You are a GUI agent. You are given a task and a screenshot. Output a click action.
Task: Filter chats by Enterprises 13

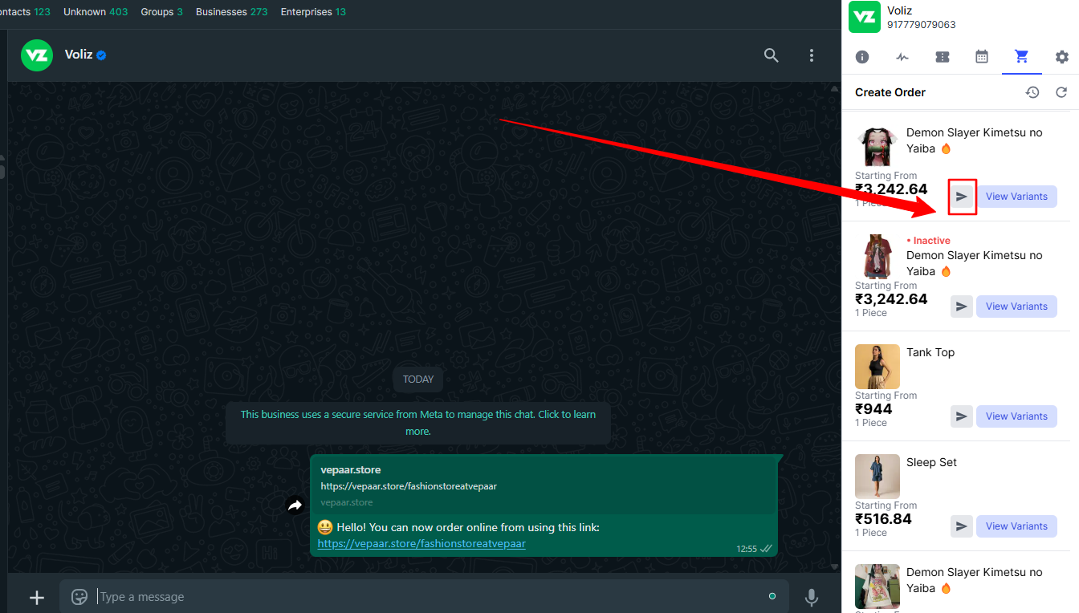(313, 12)
